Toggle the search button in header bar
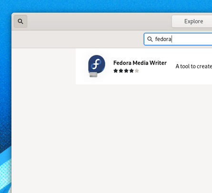212x193 pixels. 20,21
